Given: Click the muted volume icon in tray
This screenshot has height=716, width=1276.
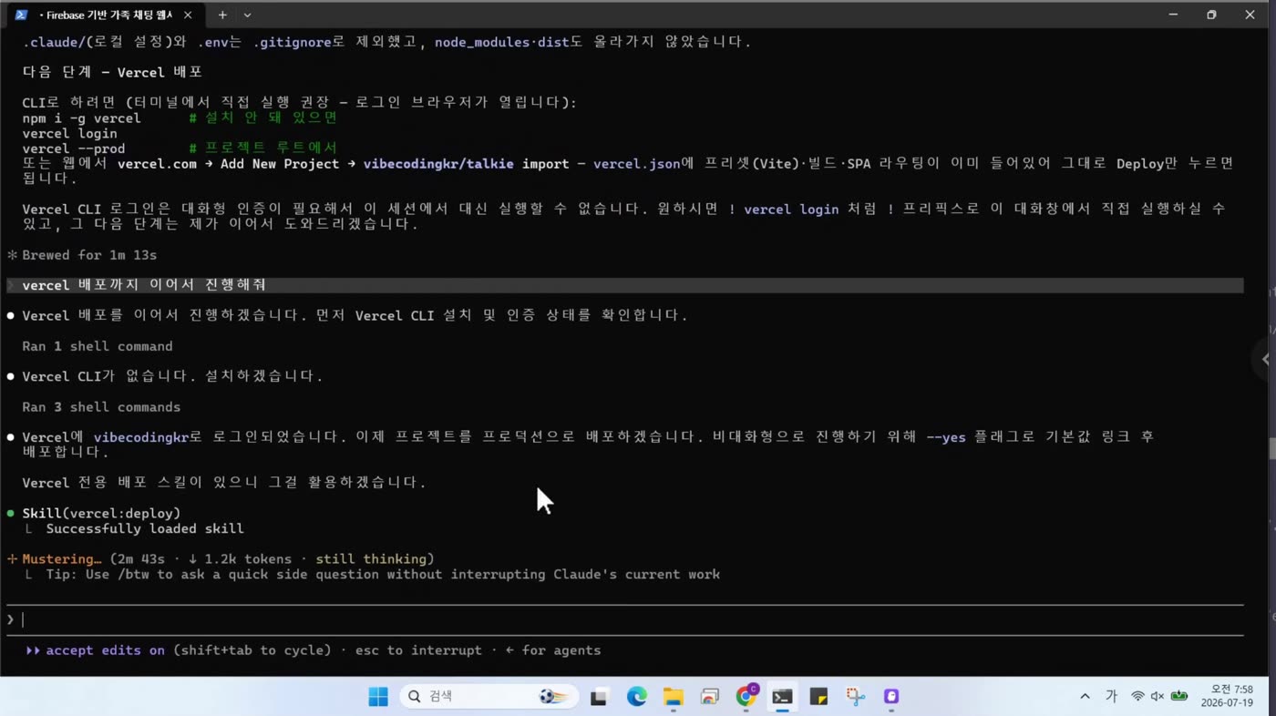Looking at the screenshot, I should (1158, 696).
